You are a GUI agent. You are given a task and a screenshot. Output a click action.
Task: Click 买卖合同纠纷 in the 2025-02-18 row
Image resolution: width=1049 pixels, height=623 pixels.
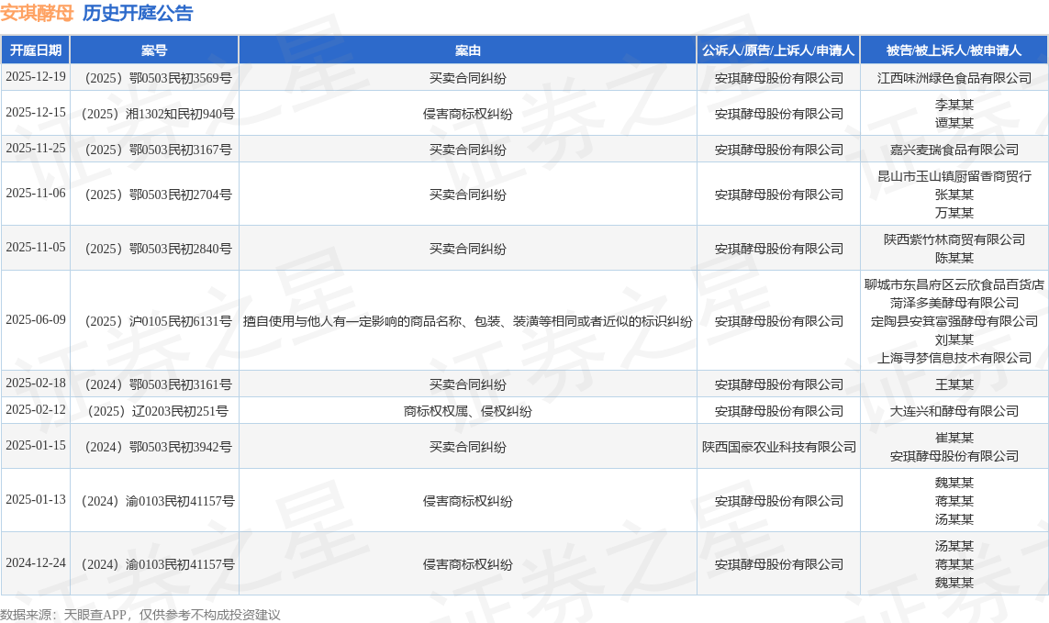468,384
